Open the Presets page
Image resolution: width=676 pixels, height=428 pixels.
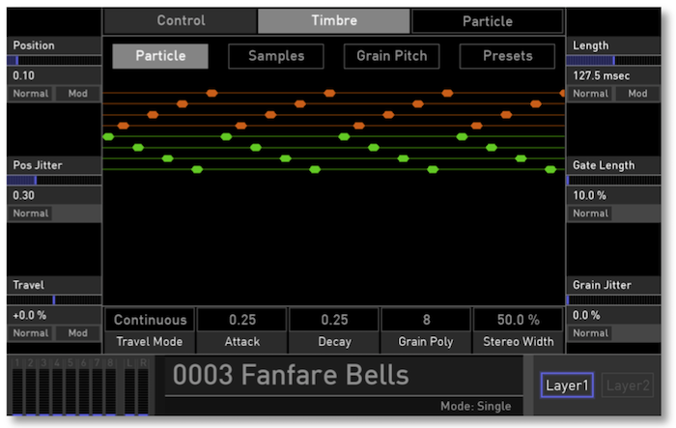tap(507, 56)
